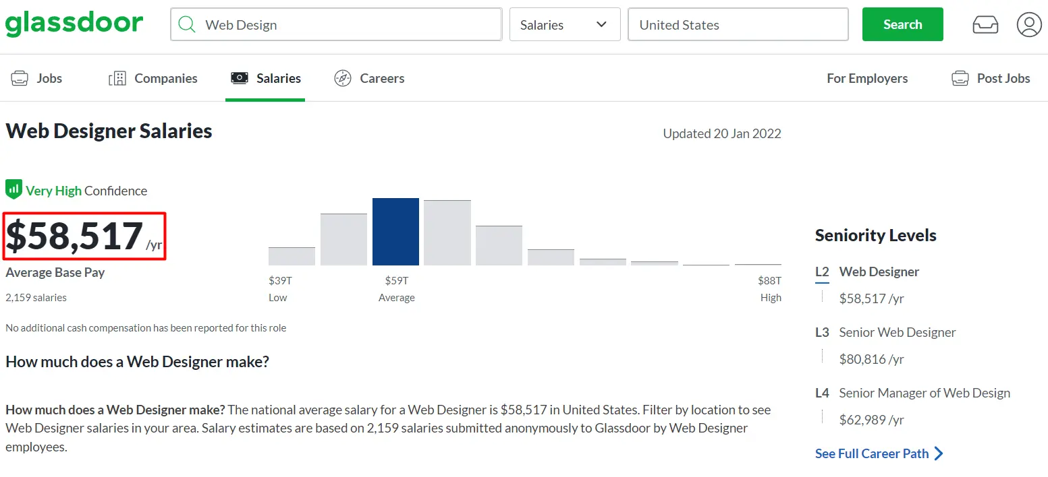Click the Jobs briefcase icon
Screen dimensions: 1048x477
pyautogui.click(x=20, y=78)
